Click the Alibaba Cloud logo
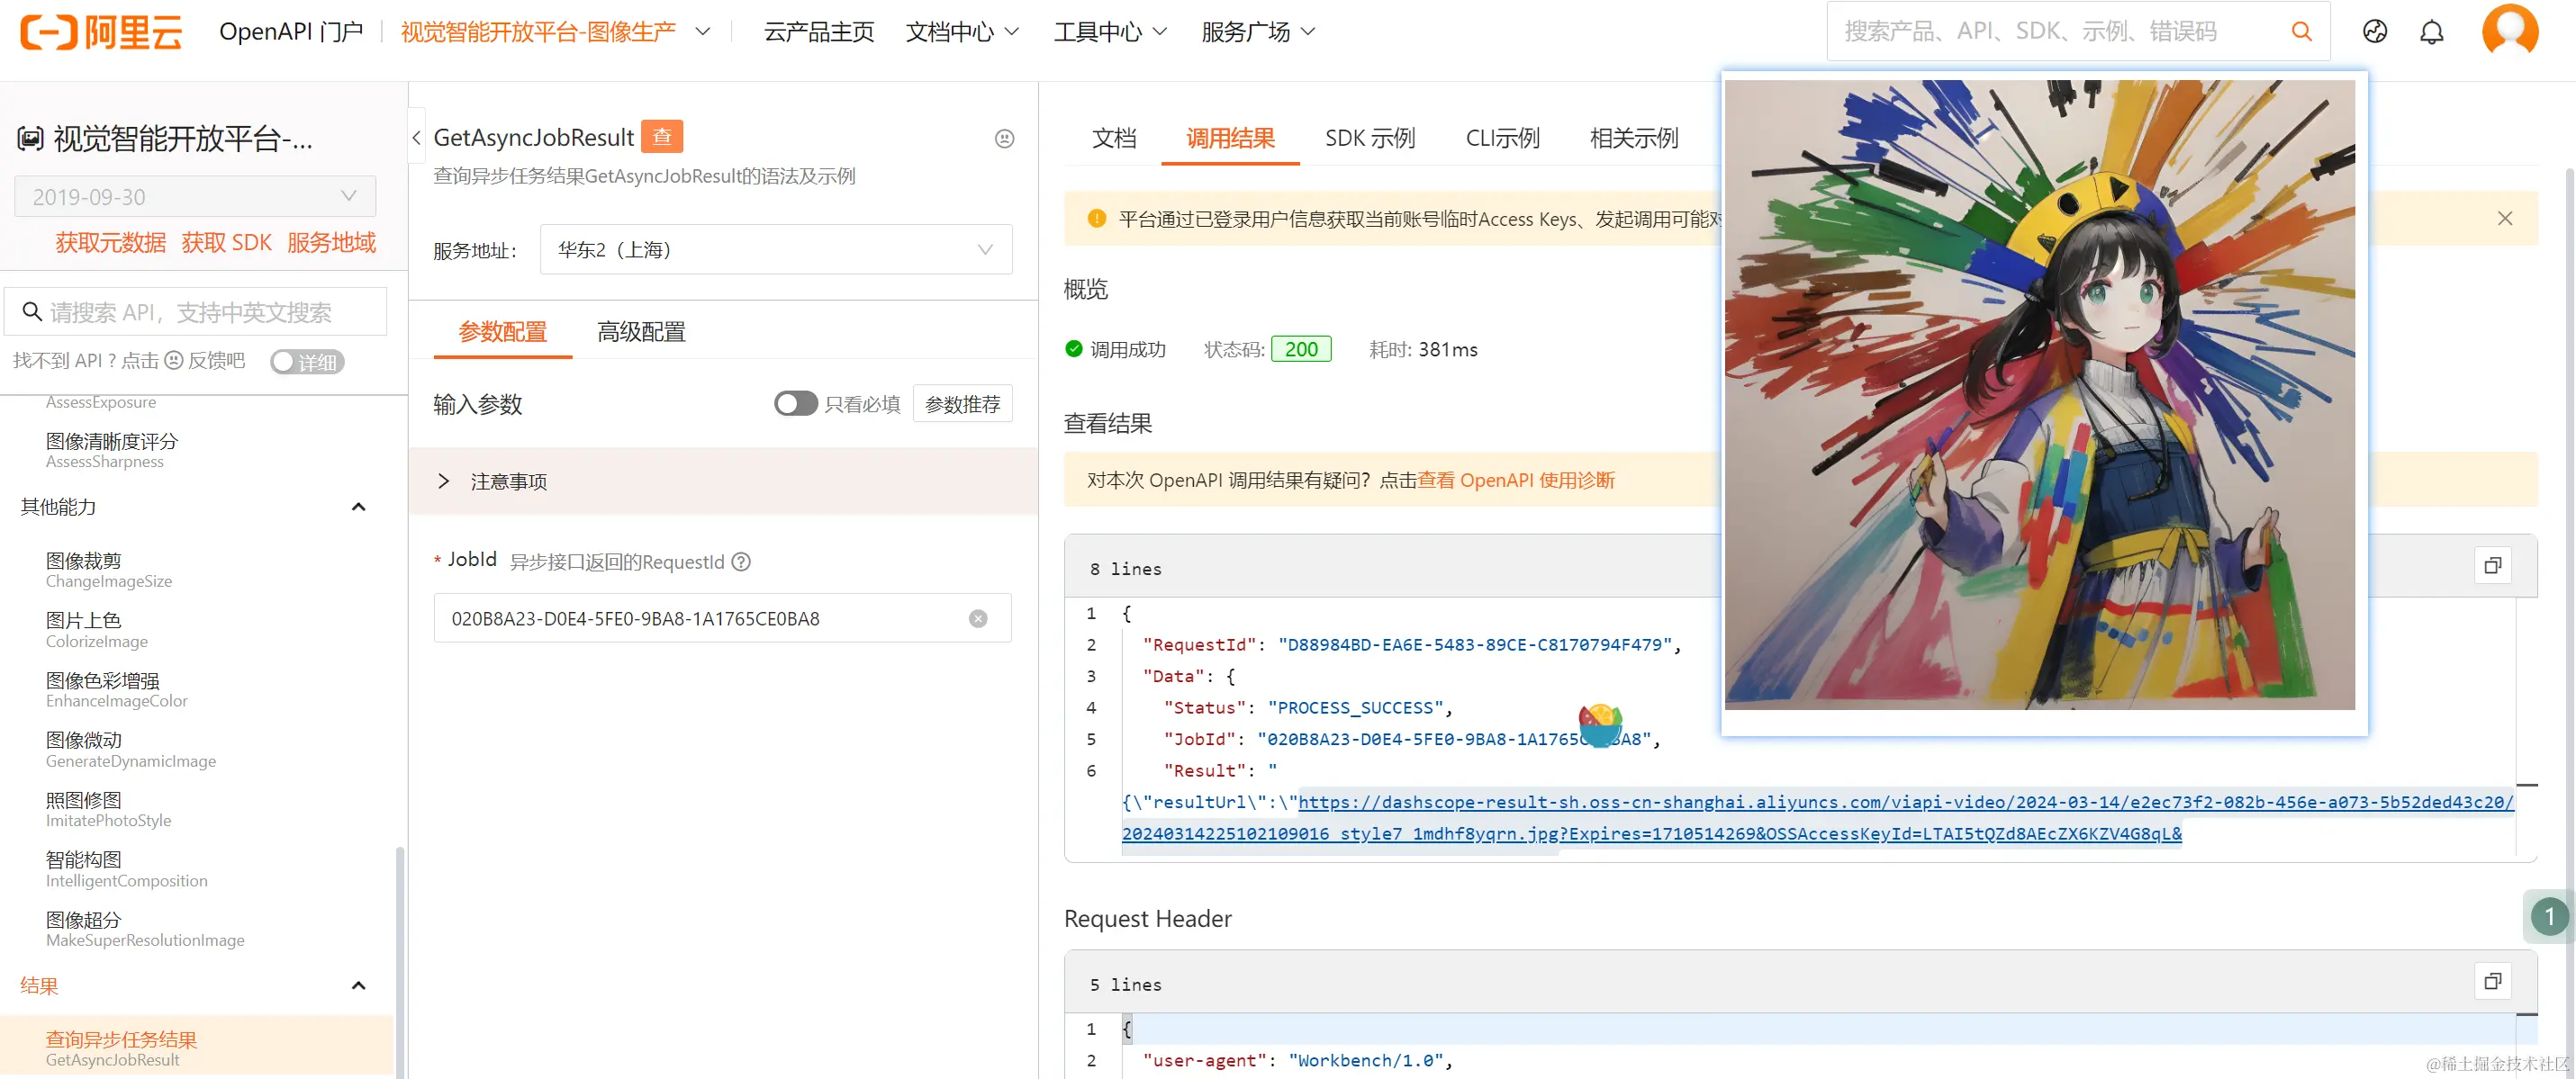The image size is (2576, 1079). click(x=101, y=32)
